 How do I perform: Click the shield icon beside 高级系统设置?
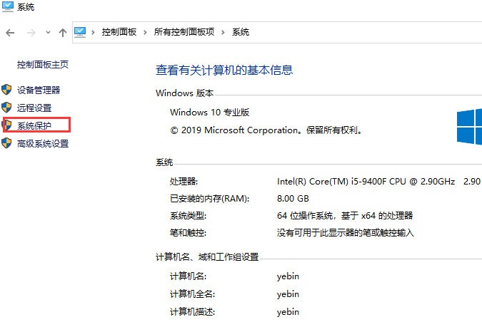[x=7, y=144]
